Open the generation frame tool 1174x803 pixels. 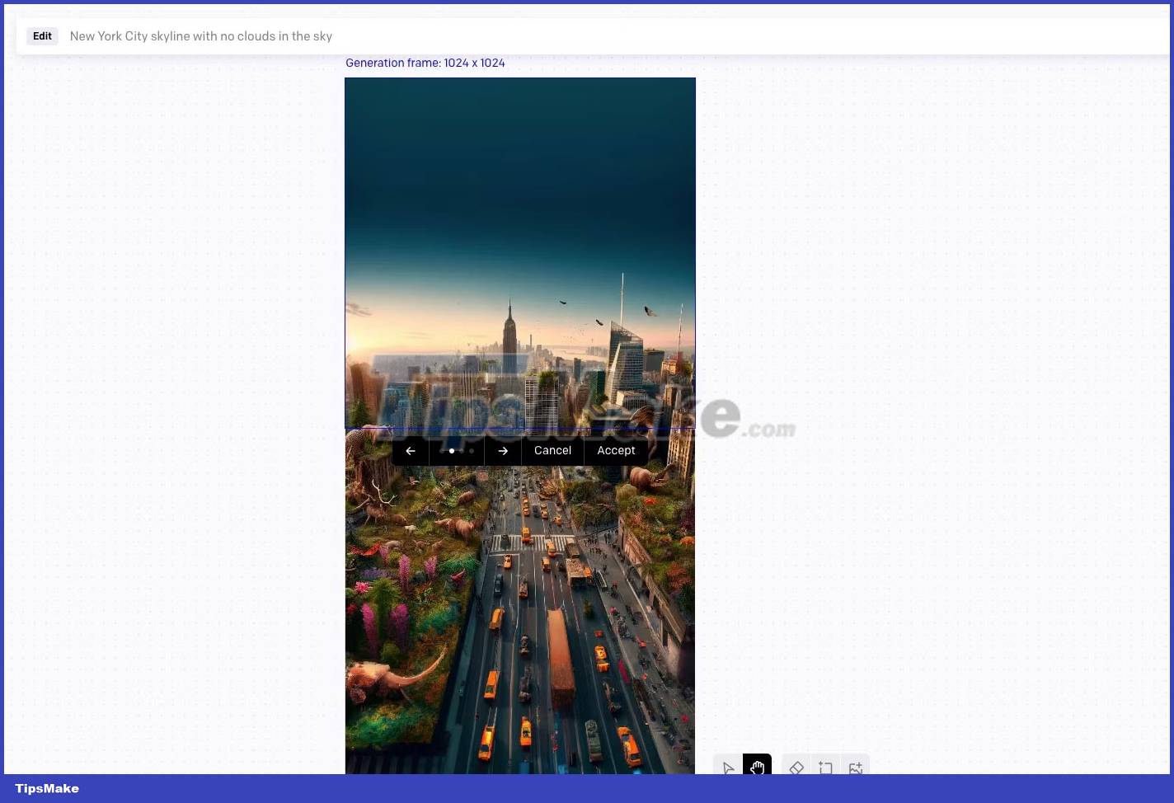tap(826, 768)
